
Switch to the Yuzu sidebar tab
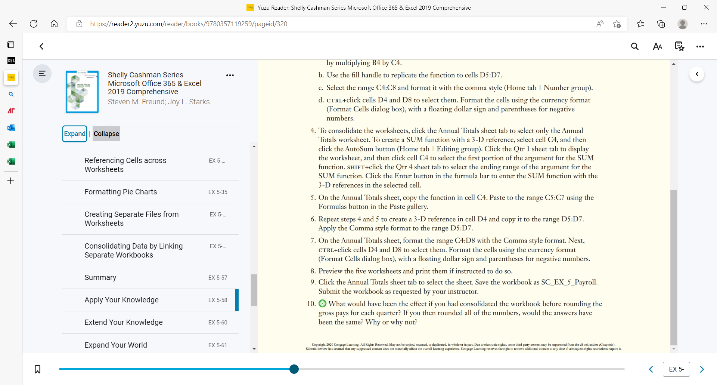[x=11, y=77]
